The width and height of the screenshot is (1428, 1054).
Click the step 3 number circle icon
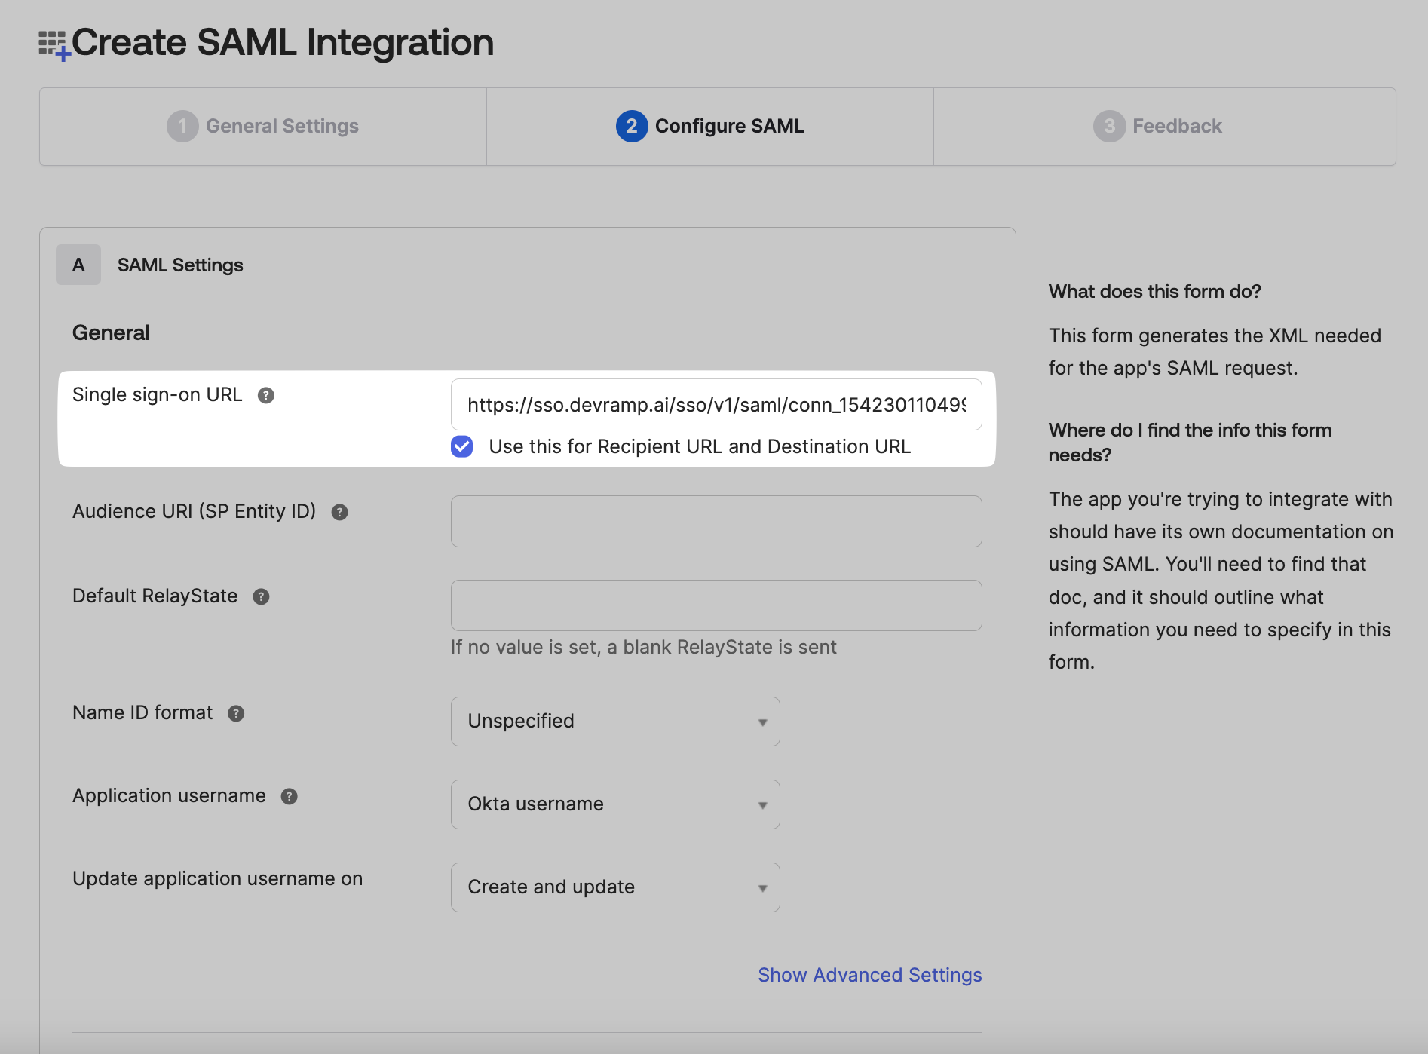pos(1109,127)
